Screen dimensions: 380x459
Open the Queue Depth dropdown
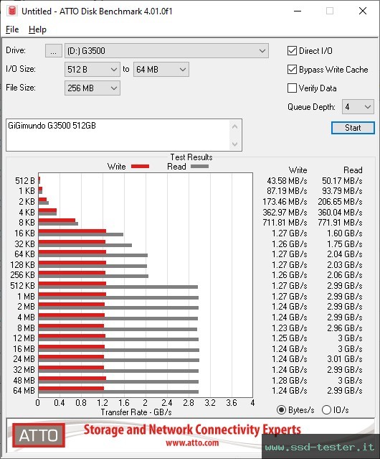358,107
